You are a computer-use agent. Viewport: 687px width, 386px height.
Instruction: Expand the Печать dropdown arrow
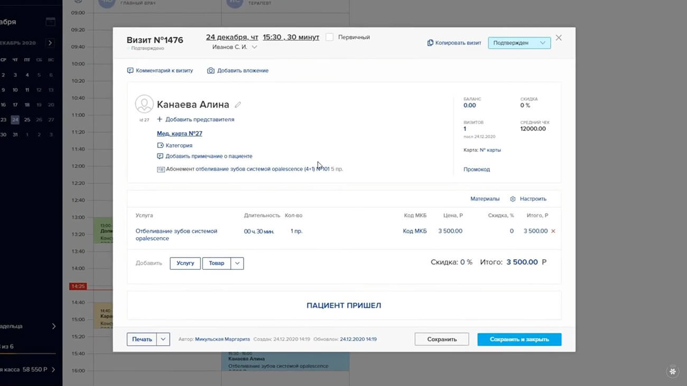163,340
